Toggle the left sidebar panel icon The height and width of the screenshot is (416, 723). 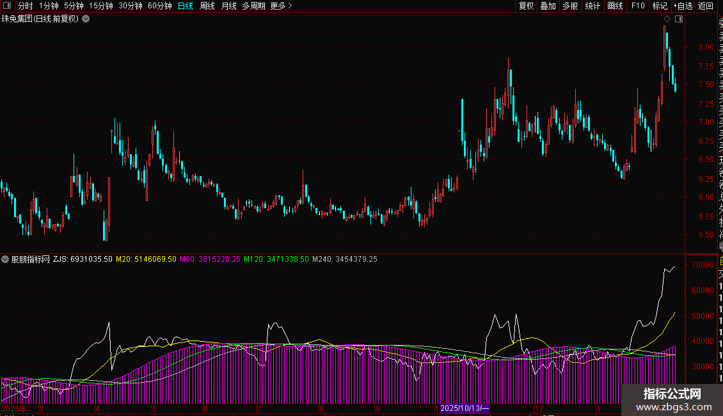click(x=7, y=6)
